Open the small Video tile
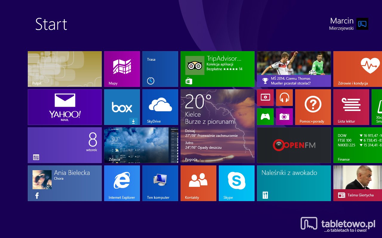 pos(265,98)
